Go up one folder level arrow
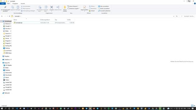Image resolution: width=196 pixels, height=110 pixels. (x=9, y=16)
